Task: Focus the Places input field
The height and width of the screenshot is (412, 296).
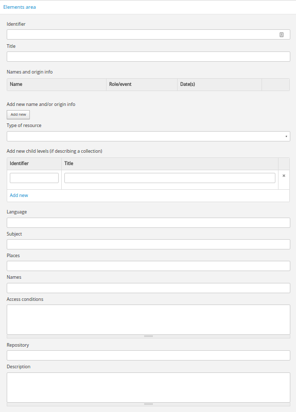Action: (x=148, y=266)
